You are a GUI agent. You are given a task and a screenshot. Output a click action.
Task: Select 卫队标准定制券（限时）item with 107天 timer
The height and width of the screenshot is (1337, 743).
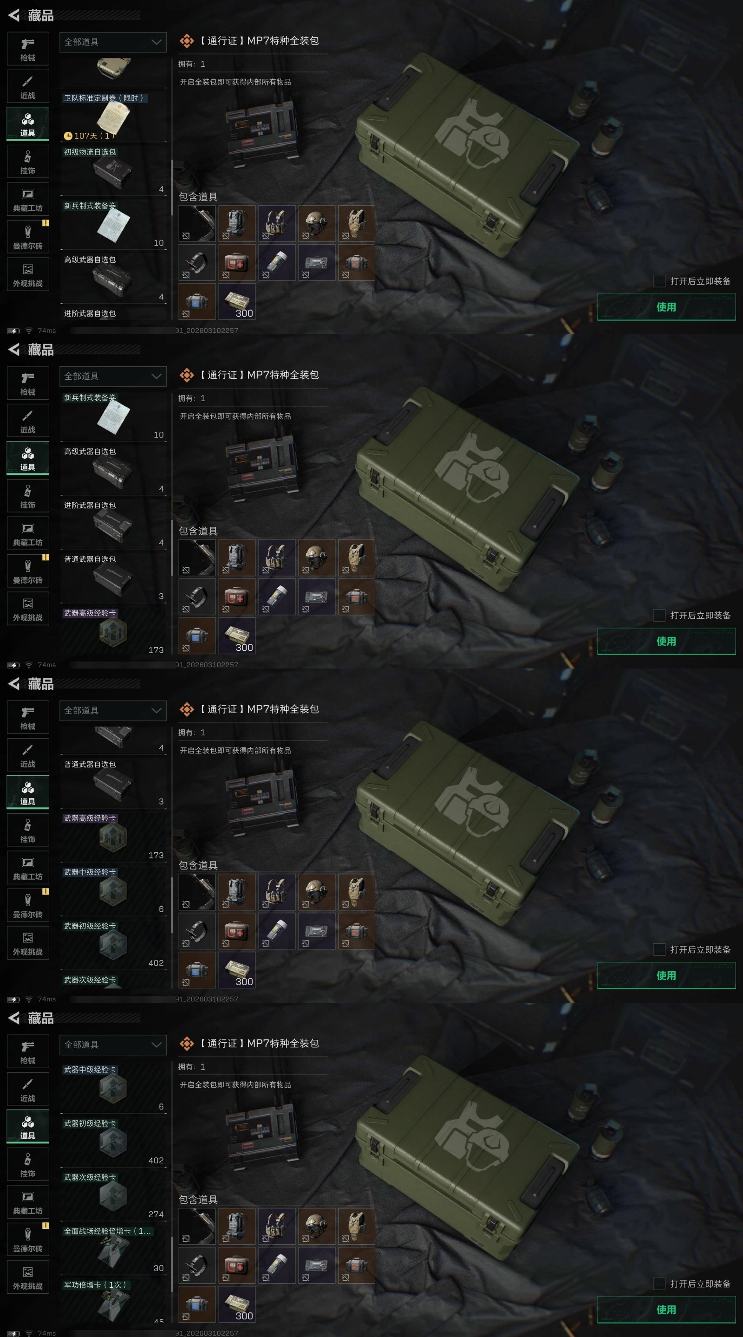click(x=113, y=116)
